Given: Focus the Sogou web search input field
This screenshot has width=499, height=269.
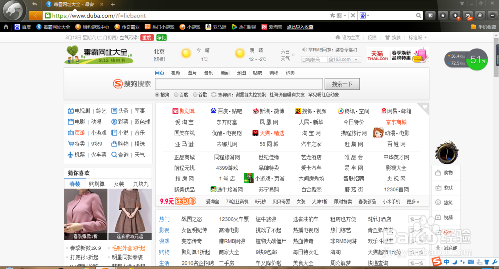Looking at the screenshot, I should point(239,84).
